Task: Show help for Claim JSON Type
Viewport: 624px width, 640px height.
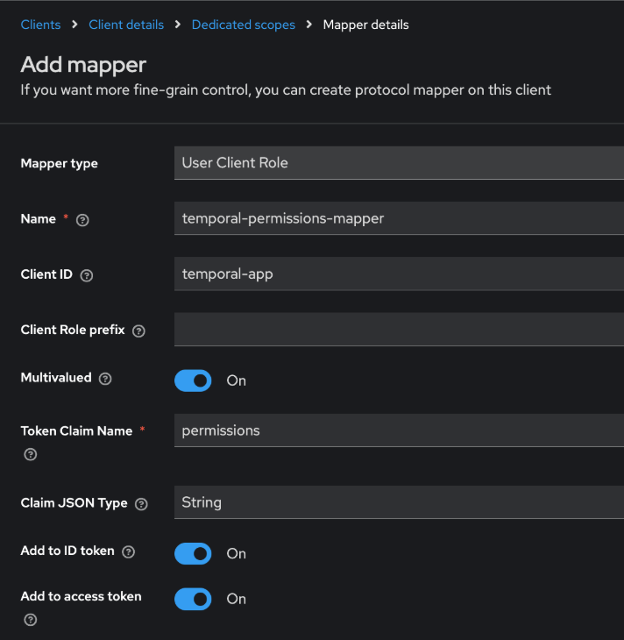Action: coord(141,504)
